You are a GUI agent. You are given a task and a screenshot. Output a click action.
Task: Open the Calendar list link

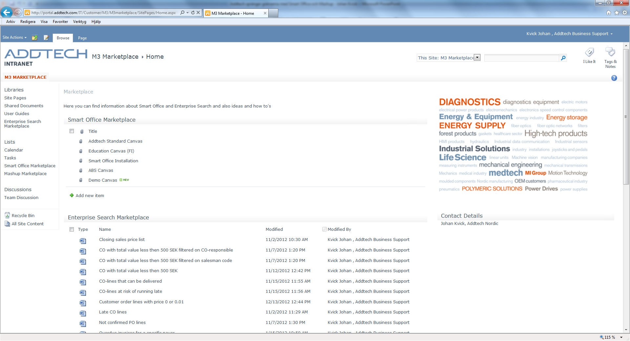pos(13,150)
